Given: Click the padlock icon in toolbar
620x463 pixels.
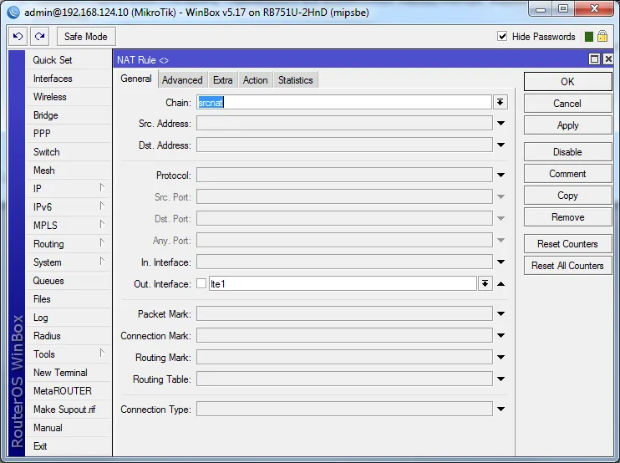Looking at the screenshot, I should click(602, 37).
